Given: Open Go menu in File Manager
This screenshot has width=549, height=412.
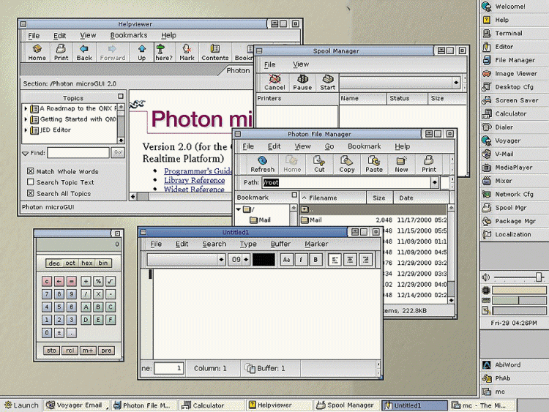Looking at the screenshot, I should pos(329,146).
